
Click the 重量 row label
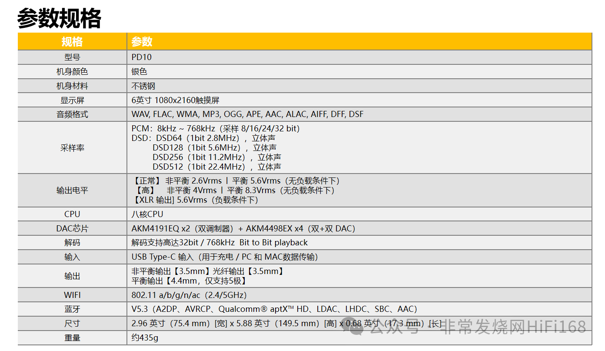click(x=72, y=338)
